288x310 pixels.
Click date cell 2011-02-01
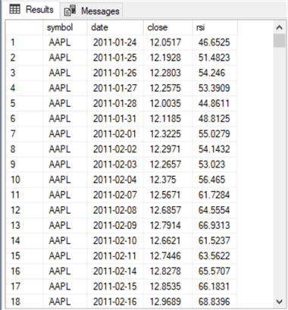click(115, 133)
